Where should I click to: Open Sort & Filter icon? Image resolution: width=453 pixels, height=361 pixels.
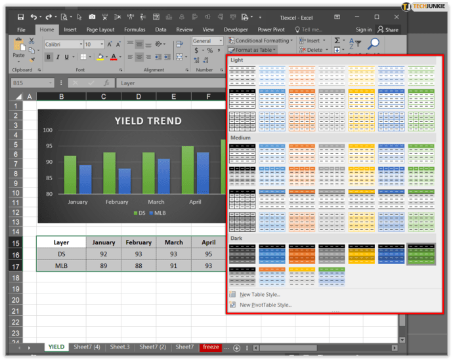355,43
